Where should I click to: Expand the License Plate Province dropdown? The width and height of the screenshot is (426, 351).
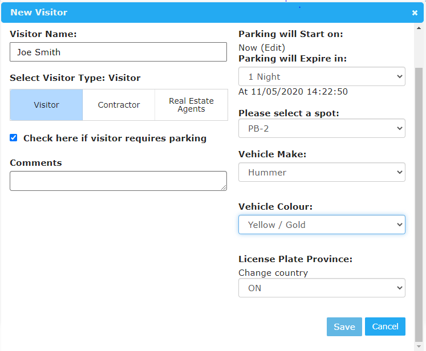(322, 288)
